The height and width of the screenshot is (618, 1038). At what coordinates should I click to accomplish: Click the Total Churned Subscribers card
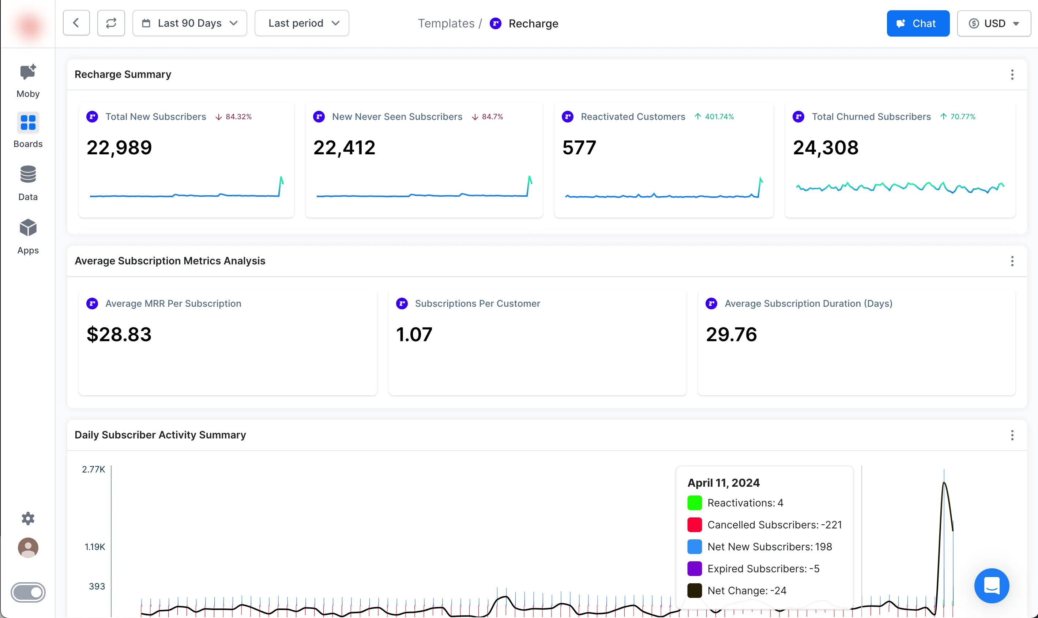900,160
